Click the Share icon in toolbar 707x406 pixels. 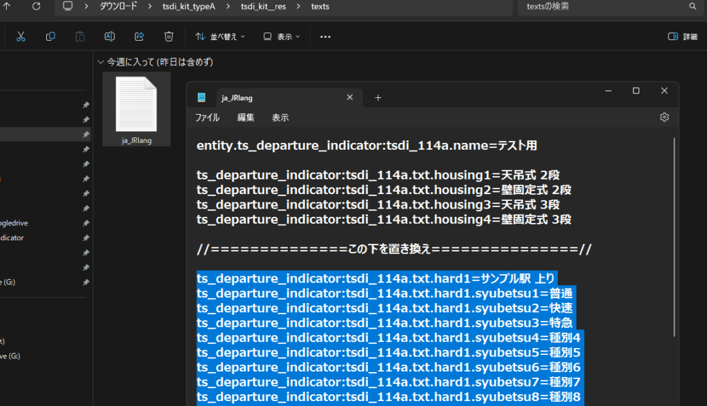coord(139,37)
